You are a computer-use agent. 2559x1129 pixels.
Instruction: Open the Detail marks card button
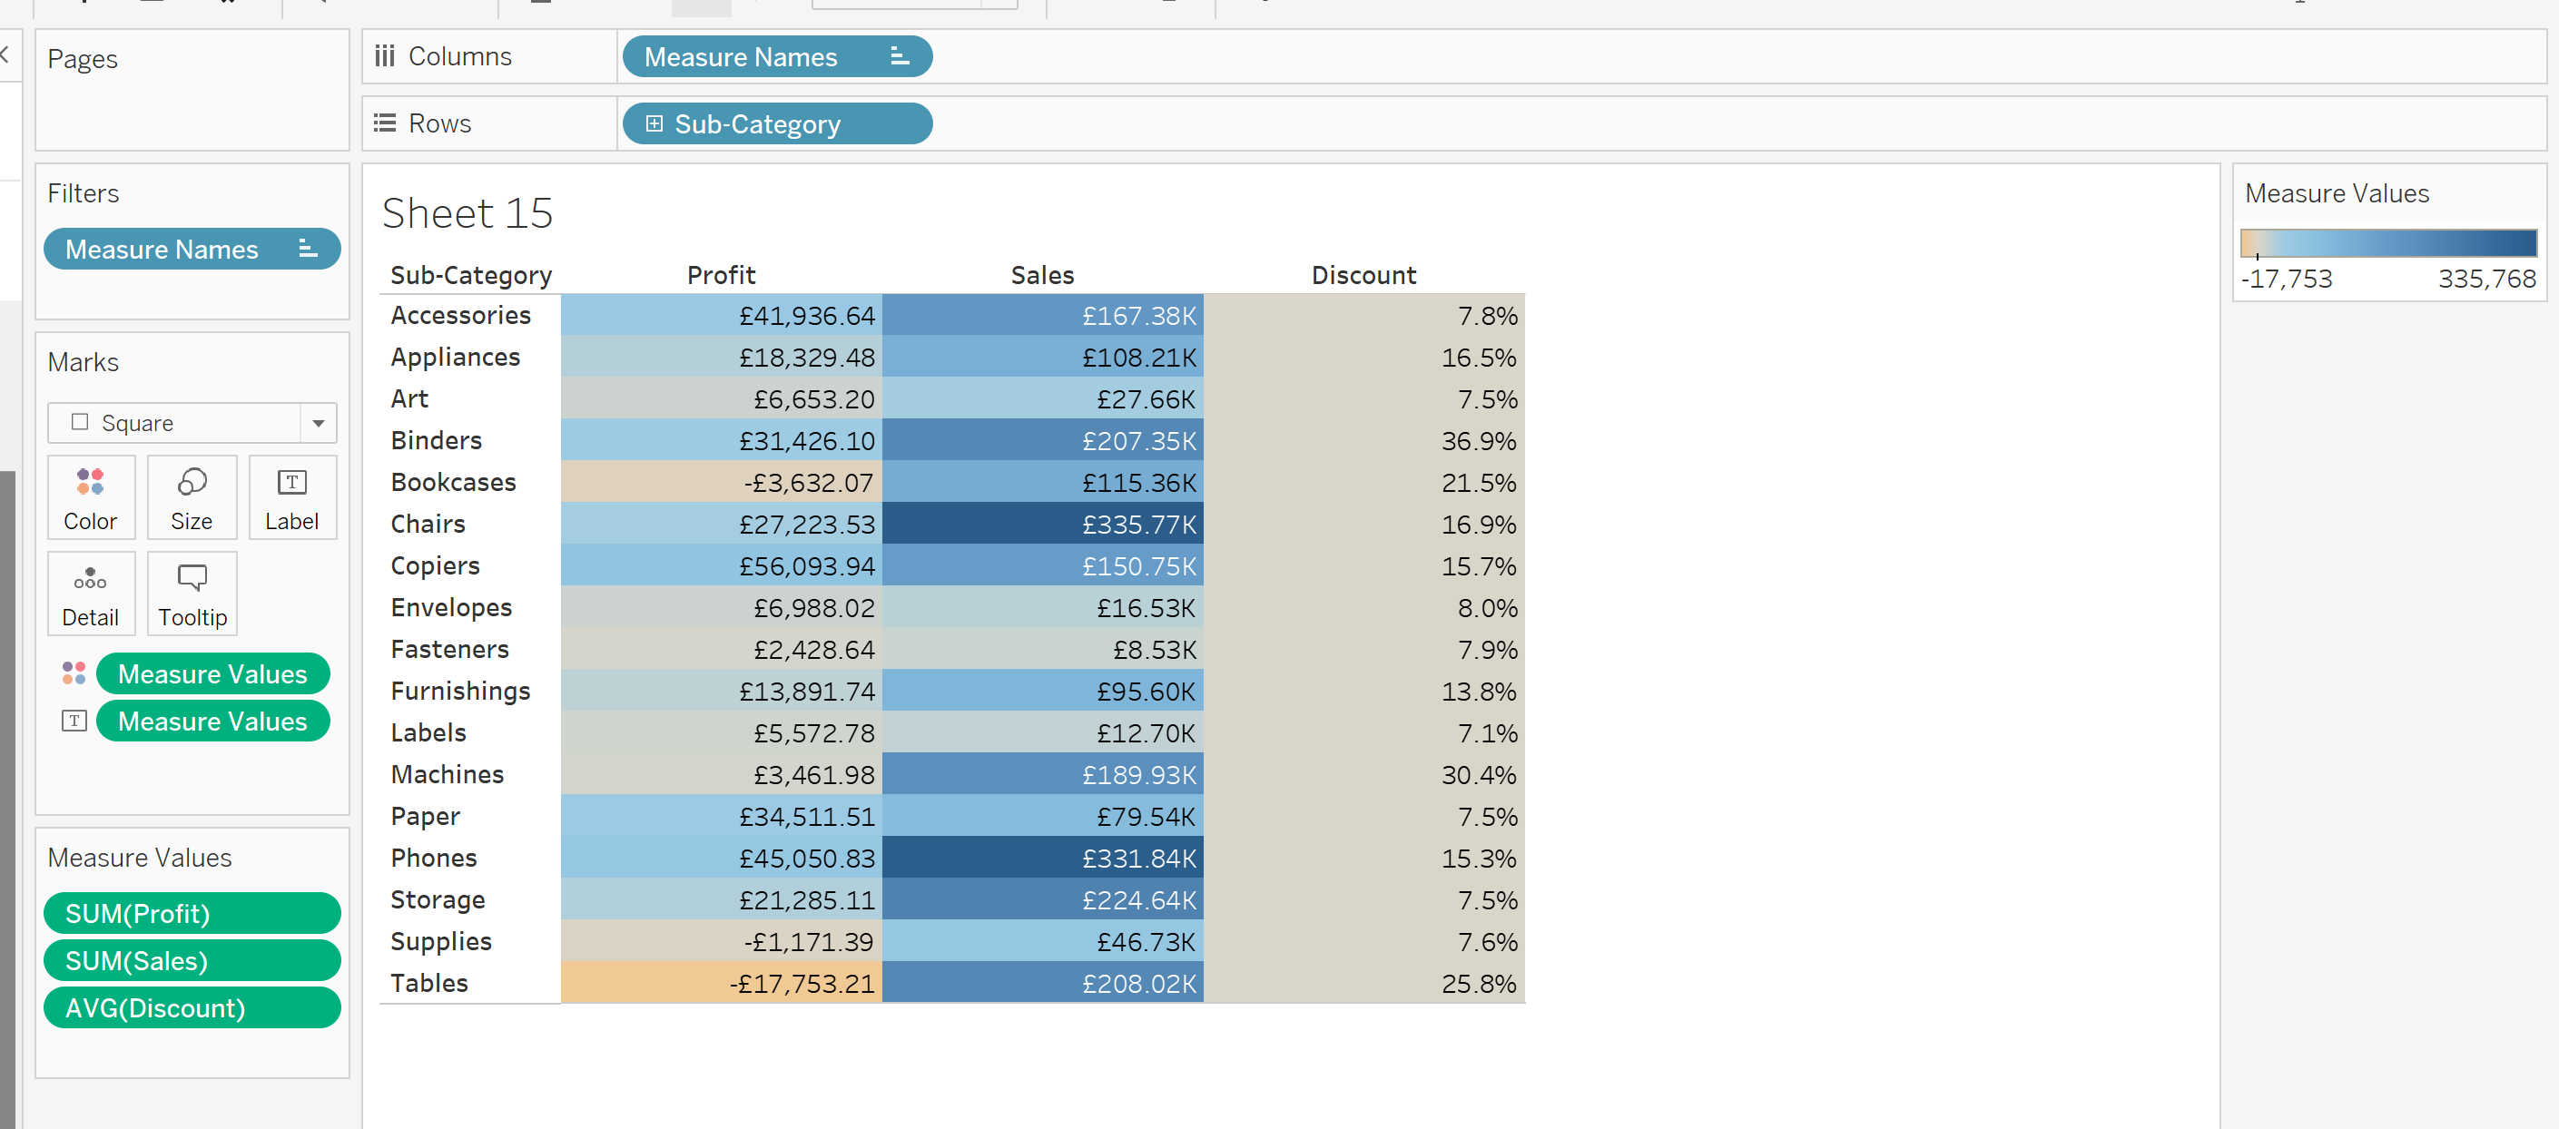point(91,594)
